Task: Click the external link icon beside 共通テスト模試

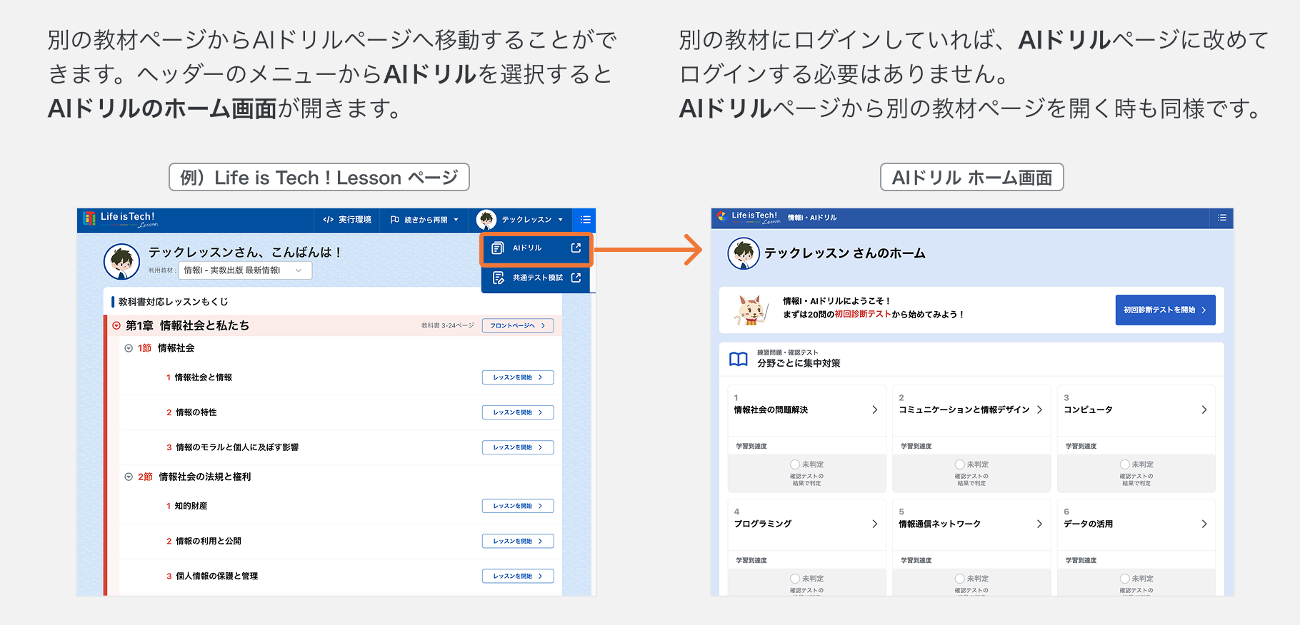Action: 576,278
